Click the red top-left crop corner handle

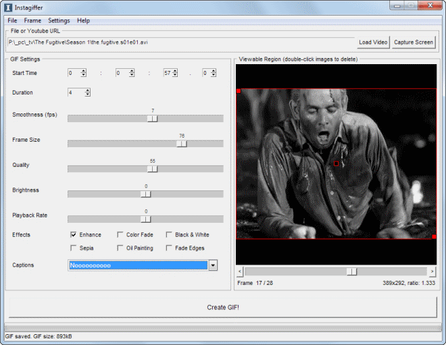[x=239, y=91]
